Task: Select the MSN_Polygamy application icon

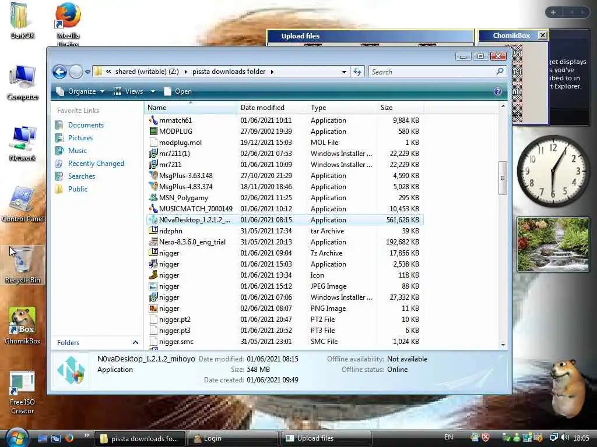Action: pos(153,198)
